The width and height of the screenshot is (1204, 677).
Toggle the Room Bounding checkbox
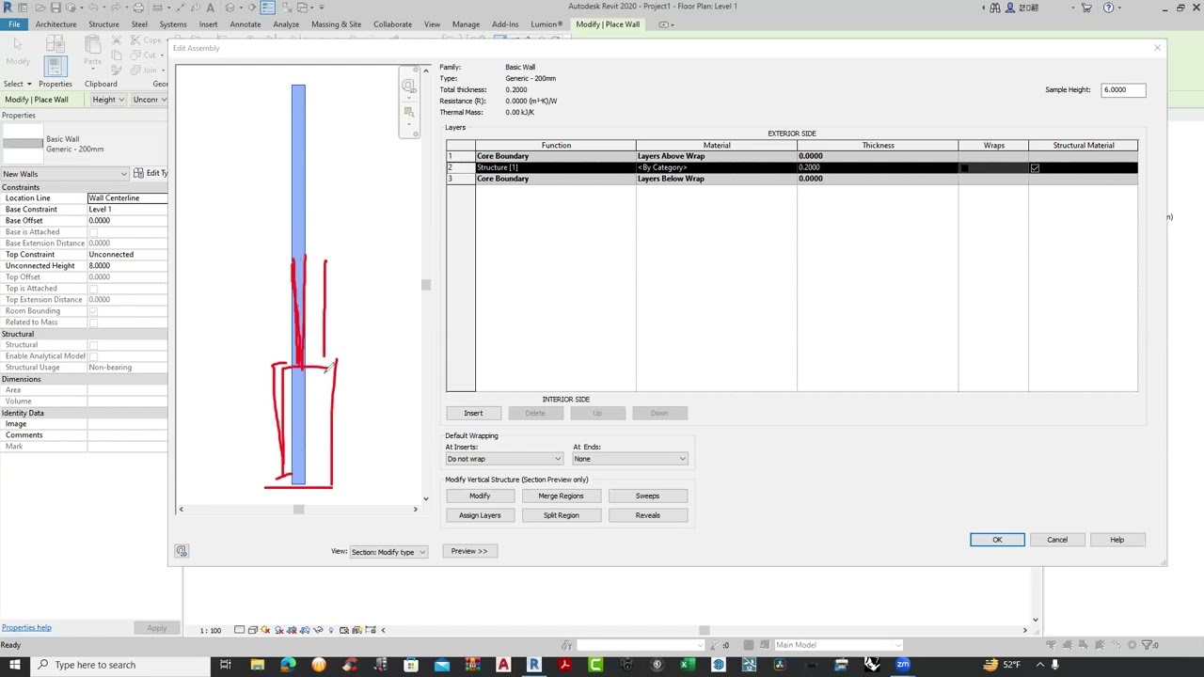92,311
